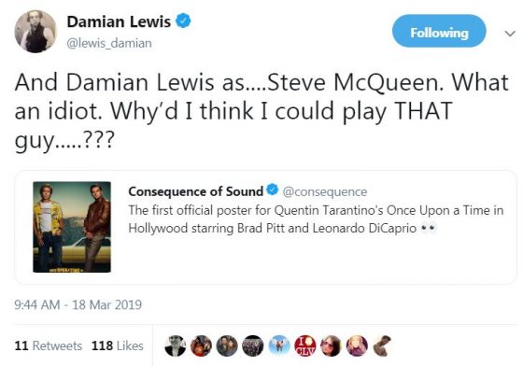Open the Consequence of Sound account name

point(196,191)
